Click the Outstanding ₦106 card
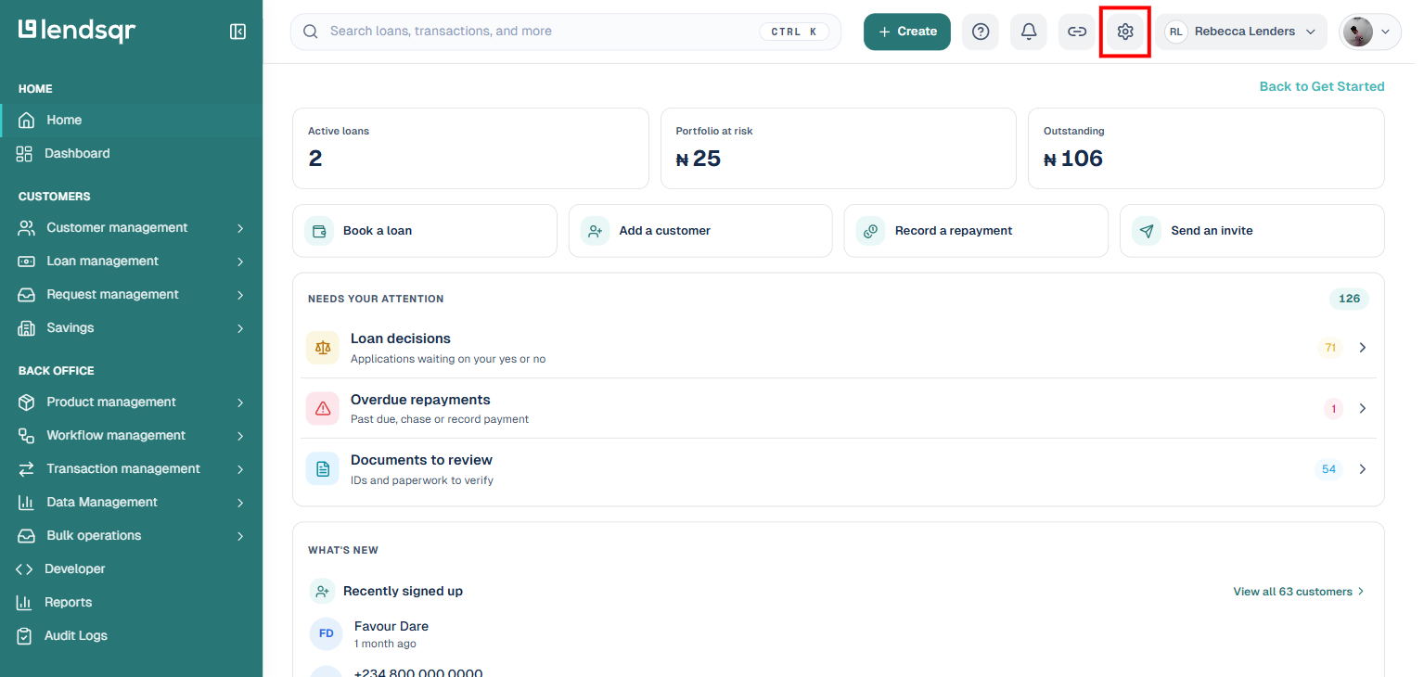Viewport: 1424px width, 677px height. (x=1206, y=148)
